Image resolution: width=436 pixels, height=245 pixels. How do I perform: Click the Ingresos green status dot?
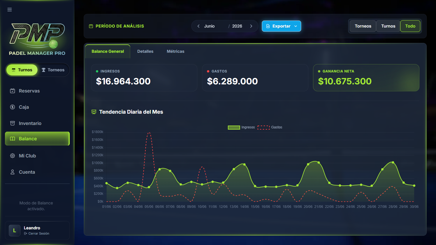[x=97, y=71]
